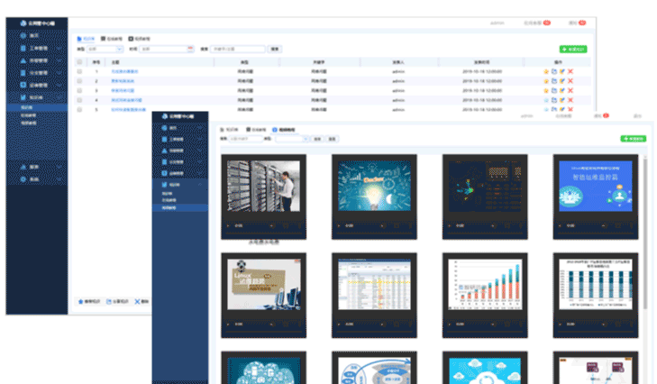Click report icon in back window sidebar

pyautogui.click(x=23, y=167)
